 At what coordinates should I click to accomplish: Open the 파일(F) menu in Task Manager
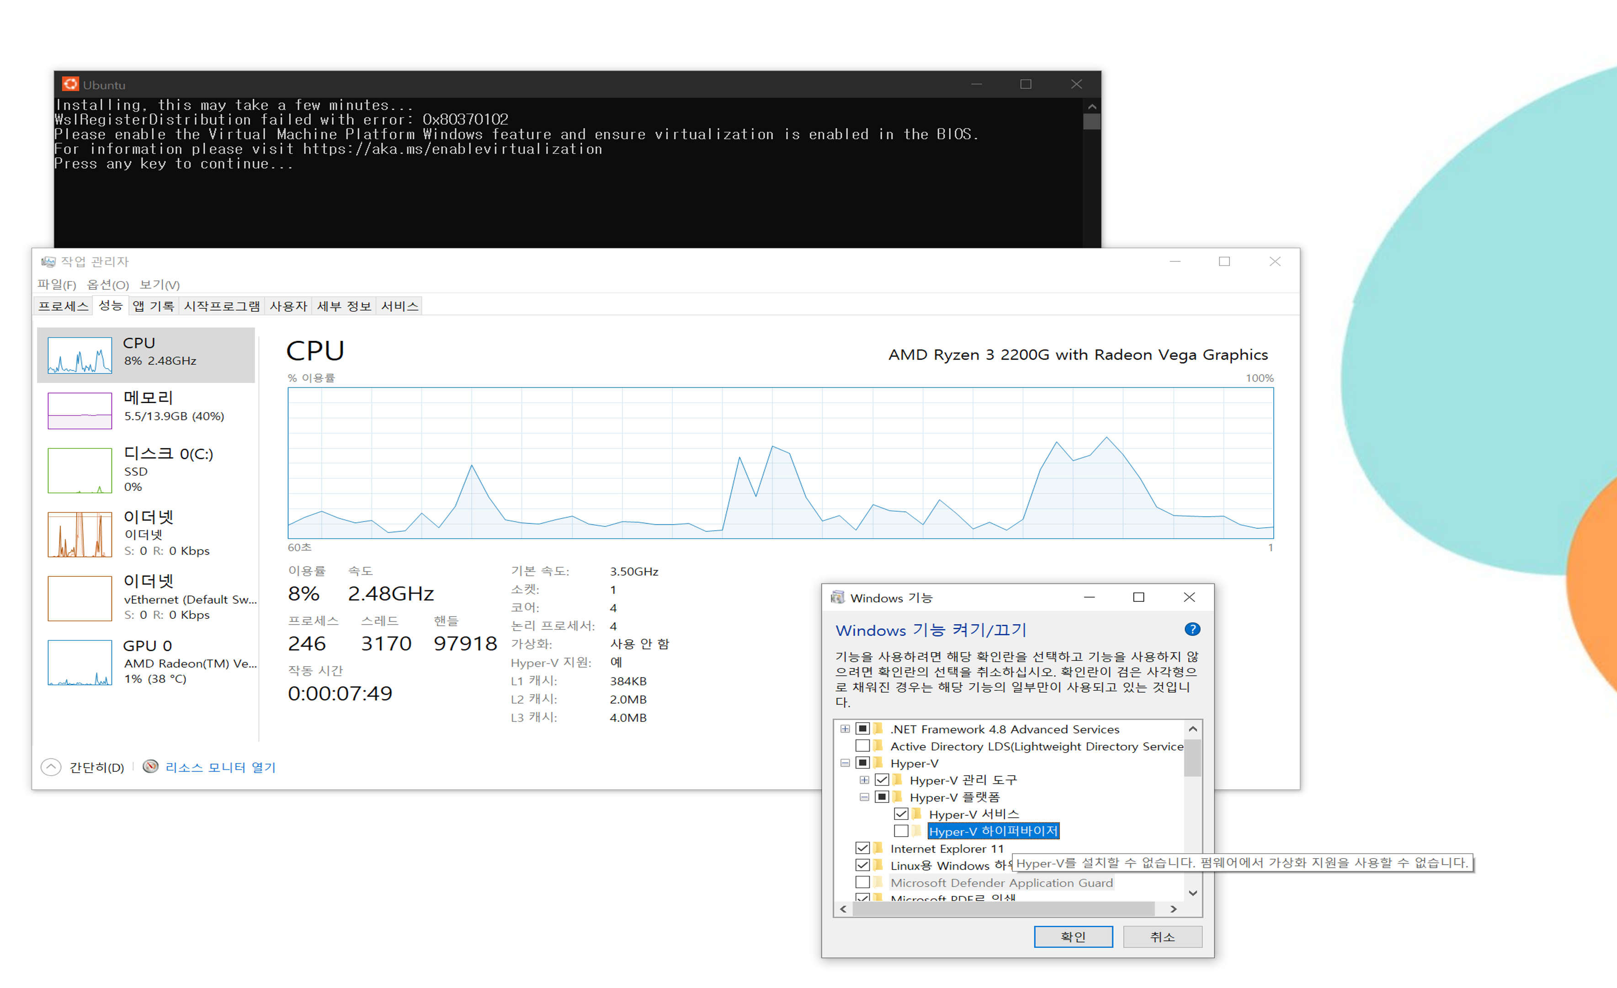coord(56,284)
